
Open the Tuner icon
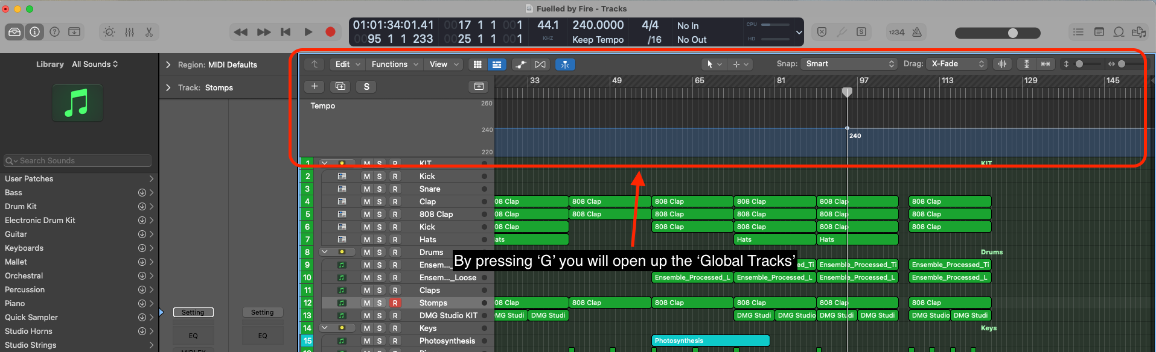click(841, 32)
